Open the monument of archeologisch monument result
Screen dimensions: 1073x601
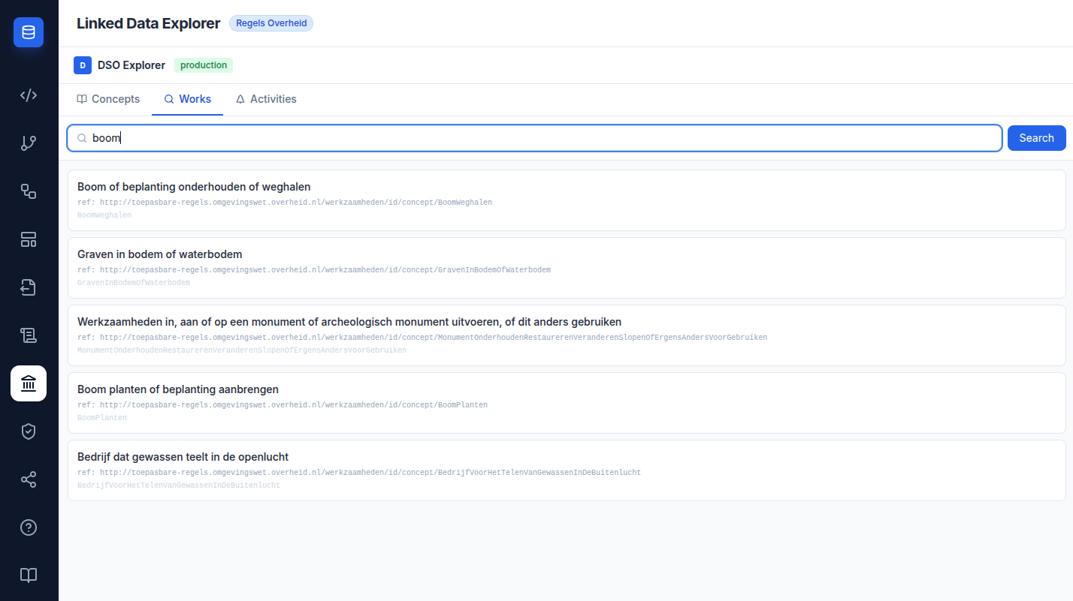point(567,335)
